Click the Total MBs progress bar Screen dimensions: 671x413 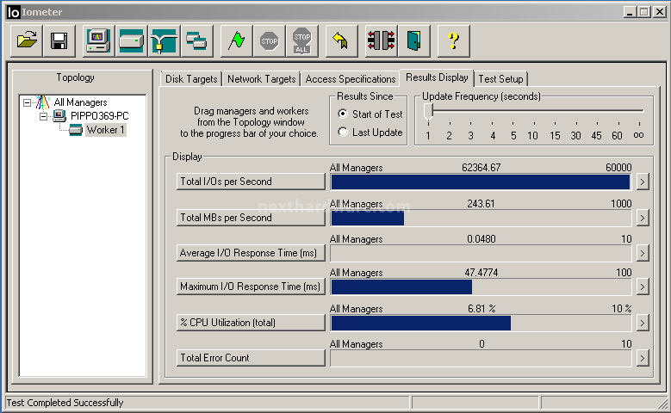481,218
